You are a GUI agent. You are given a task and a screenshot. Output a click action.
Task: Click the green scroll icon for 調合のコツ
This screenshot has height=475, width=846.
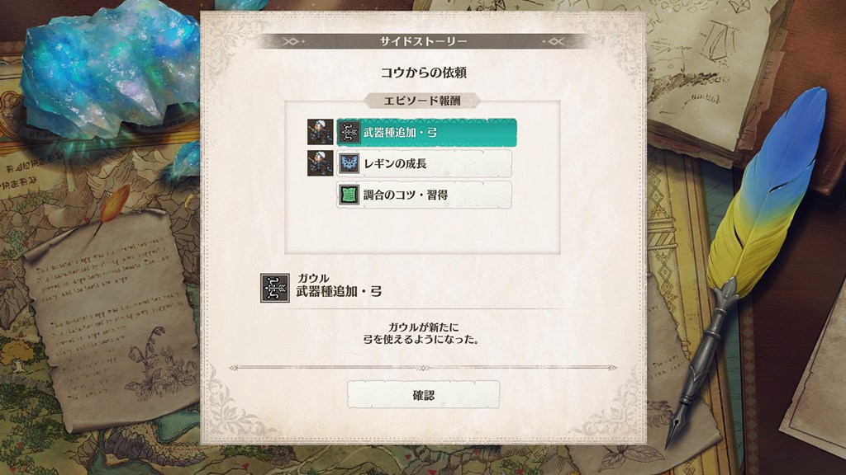(x=349, y=195)
